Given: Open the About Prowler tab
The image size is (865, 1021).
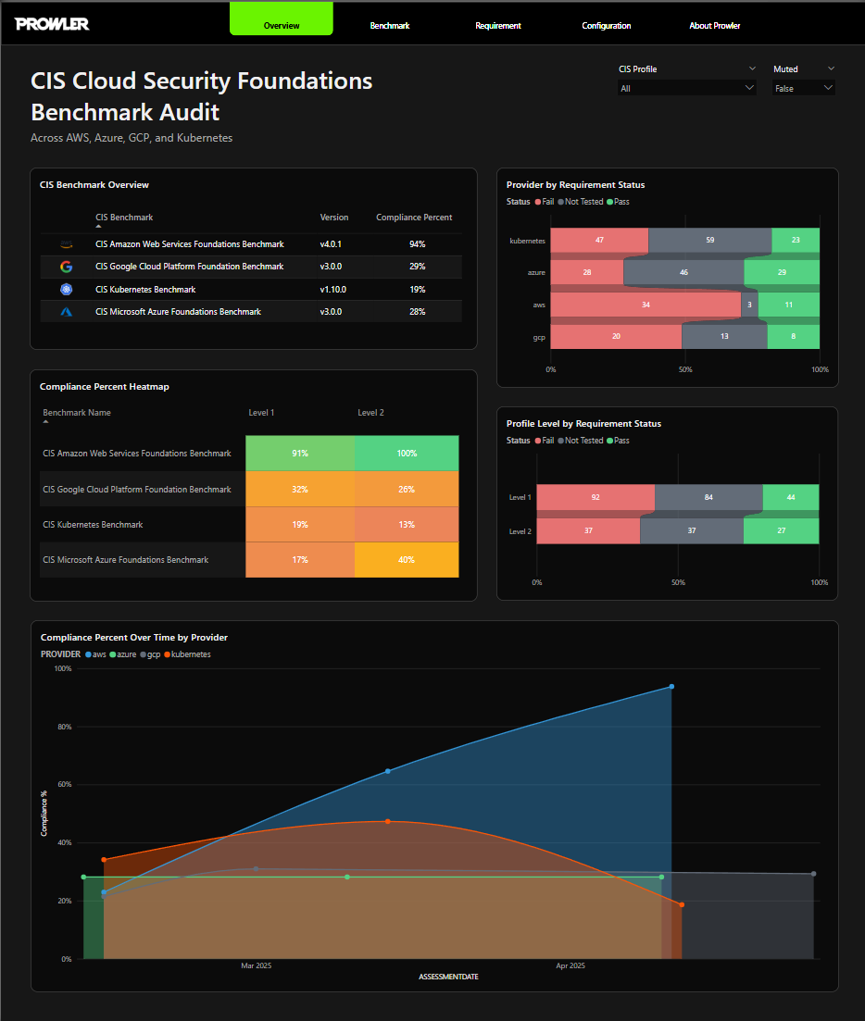Looking at the screenshot, I should click(715, 25).
